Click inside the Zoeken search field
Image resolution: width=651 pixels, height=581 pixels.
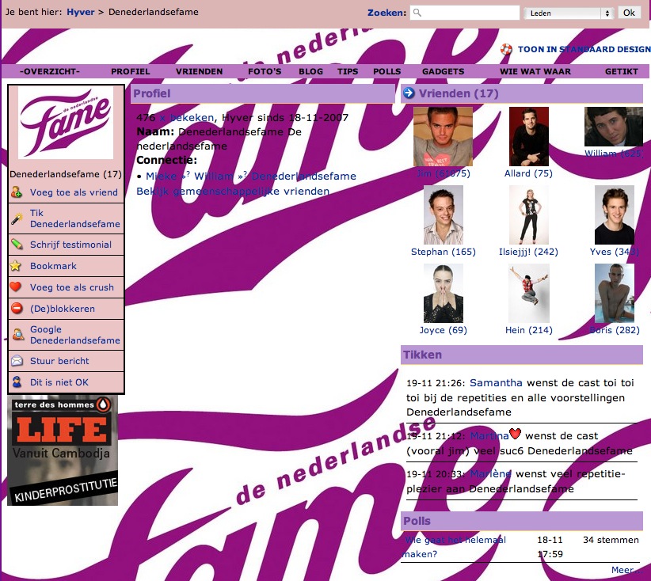tap(465, 13)
